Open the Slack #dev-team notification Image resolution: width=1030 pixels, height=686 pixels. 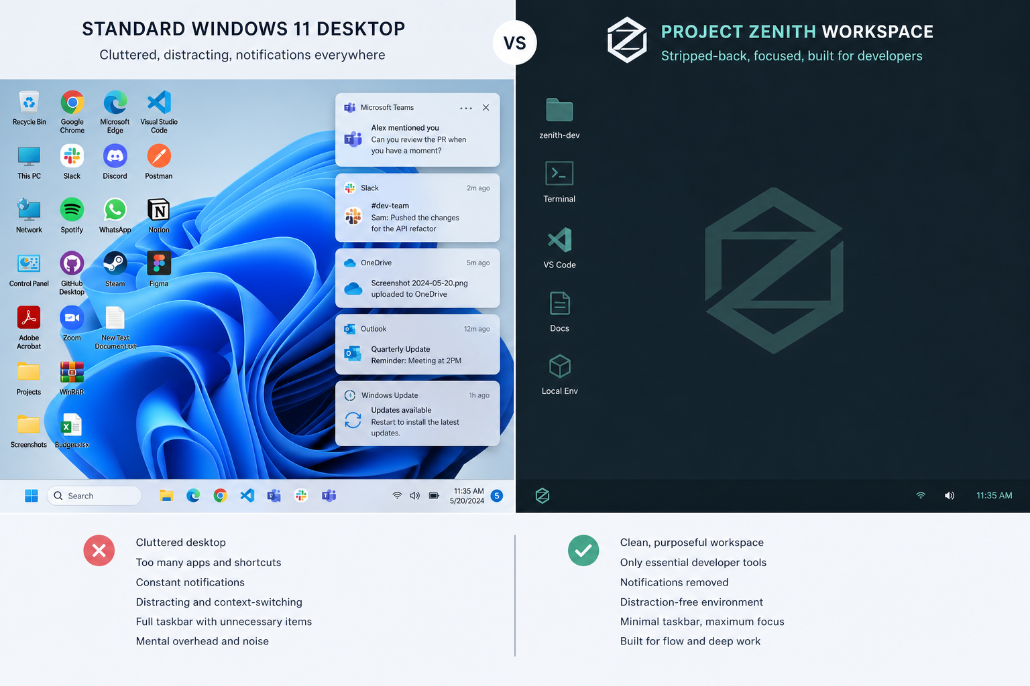[417, 208]
